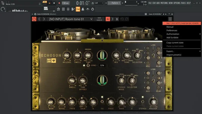Flip the lower unit LINK switch
The height and width of the screenshot is (114, 202).
click(x=153, y=80)
